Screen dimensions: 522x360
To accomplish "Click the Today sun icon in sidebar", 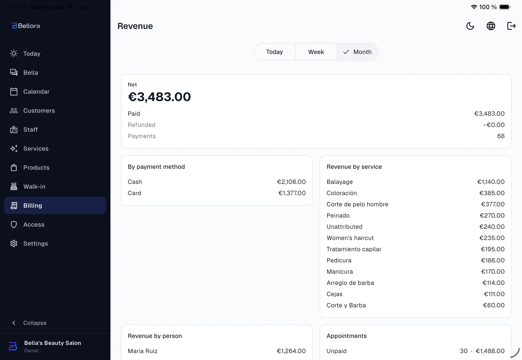I will pyautogui.click(x=14, y=54).
